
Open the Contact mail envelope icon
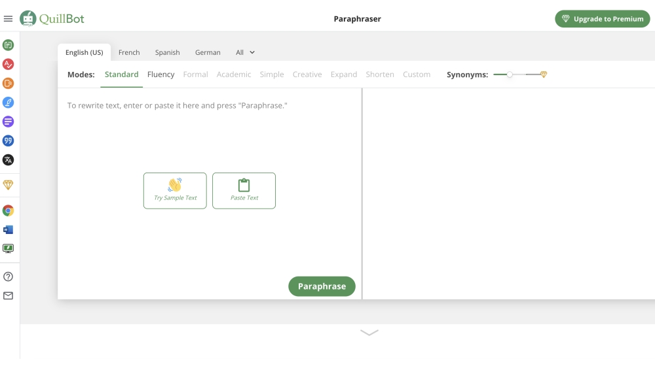tap(8, 296)
